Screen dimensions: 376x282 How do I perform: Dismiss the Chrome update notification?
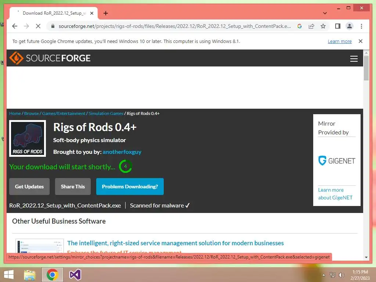tap(360, 41)
